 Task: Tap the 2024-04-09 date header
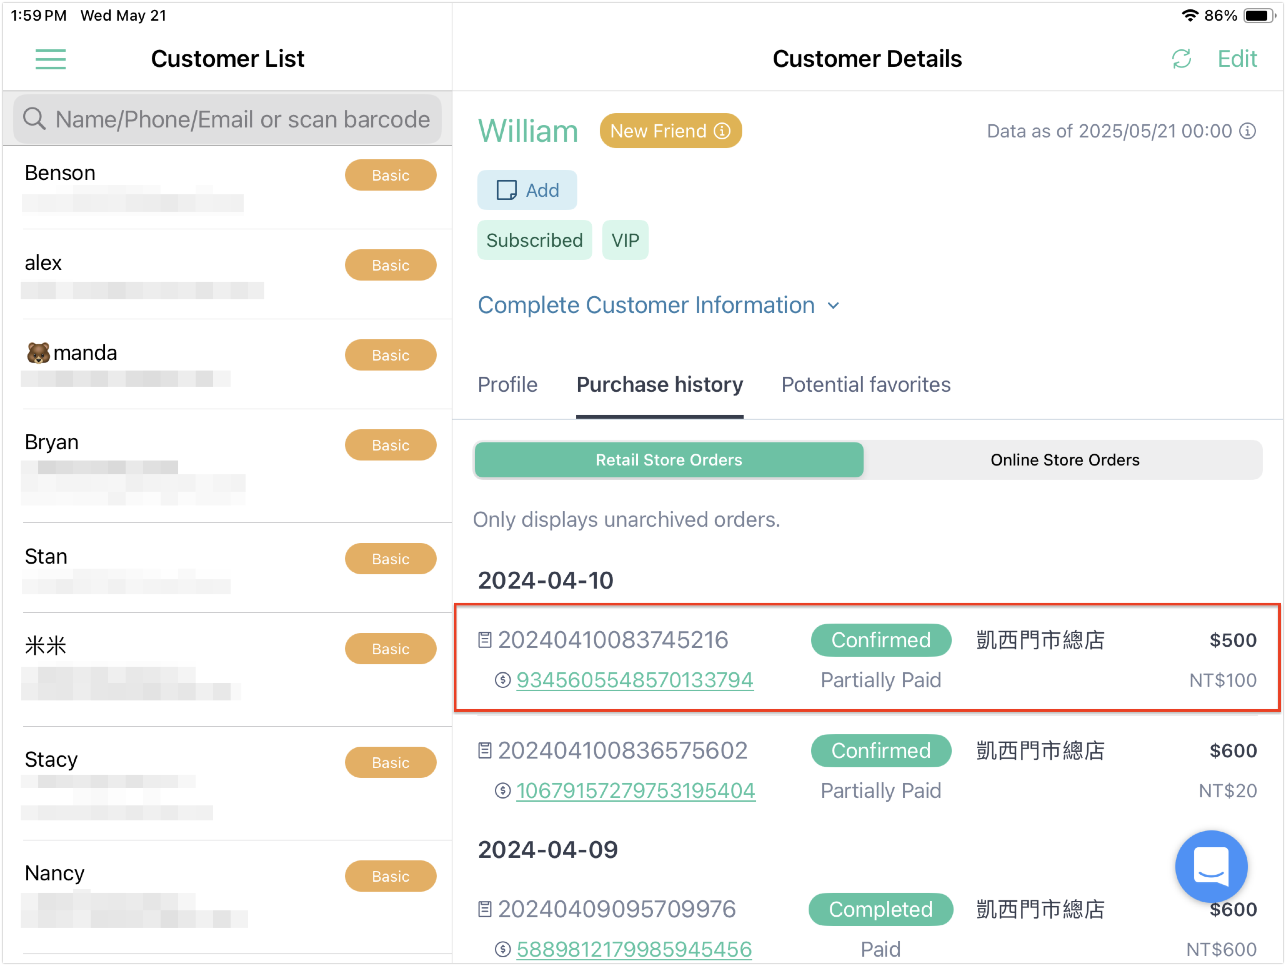tap(548, 850)
